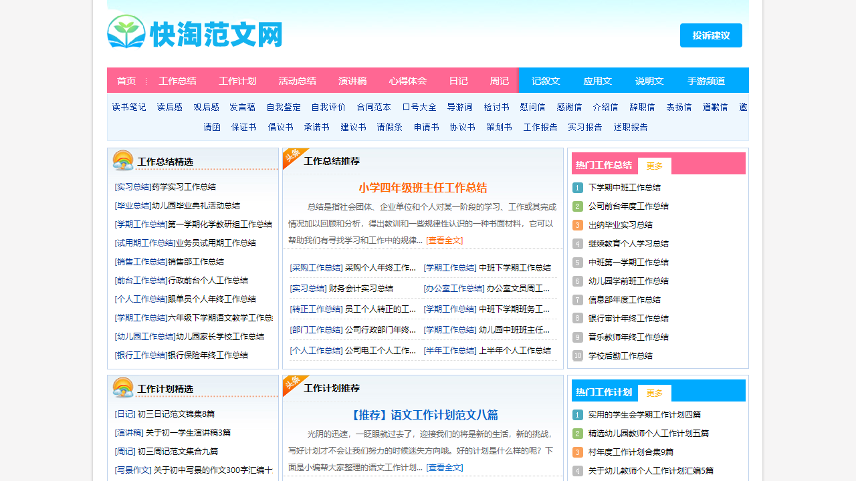The image size is (856, 481).
Task: Click rank 2 badge in 热门工作计划 list
Action: pyautogui.click(x=578, y=434)
